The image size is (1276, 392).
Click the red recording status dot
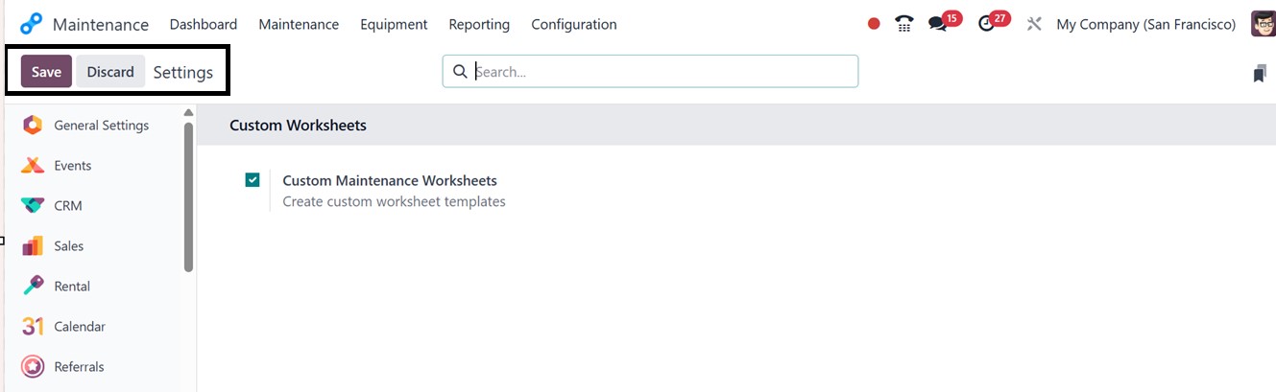(x=874, y=24)
